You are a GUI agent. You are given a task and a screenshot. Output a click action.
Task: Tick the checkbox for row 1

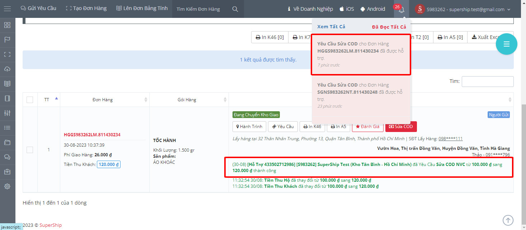click(x=30, y=150)
